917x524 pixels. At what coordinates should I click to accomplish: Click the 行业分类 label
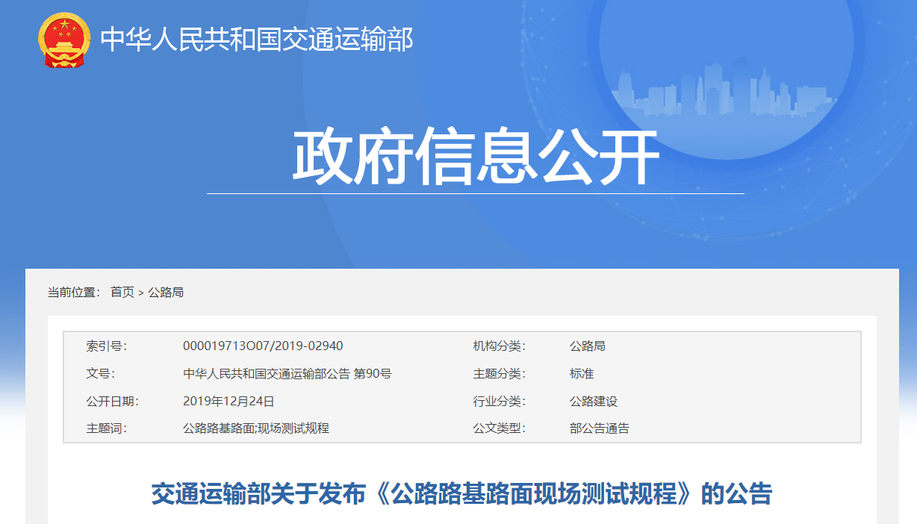point(499,402)
